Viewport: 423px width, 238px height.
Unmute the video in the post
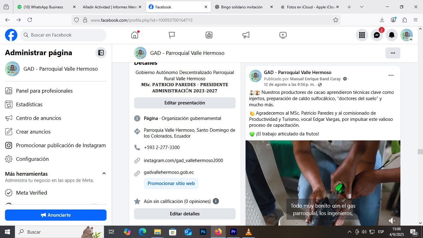[x=392, y=220]
